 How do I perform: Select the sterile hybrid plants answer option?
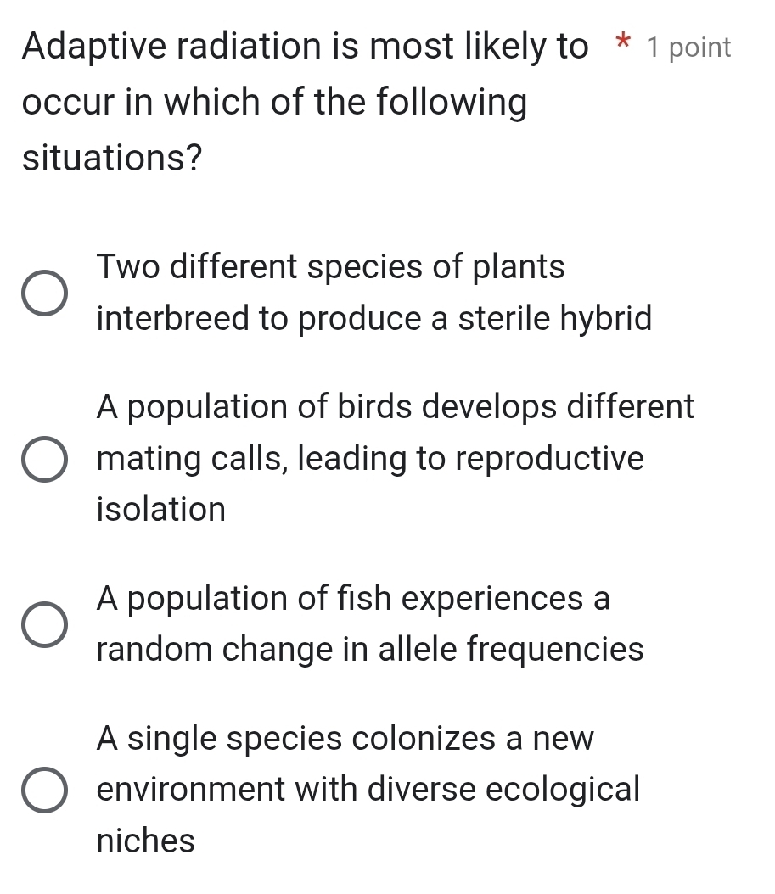point(340,293)
